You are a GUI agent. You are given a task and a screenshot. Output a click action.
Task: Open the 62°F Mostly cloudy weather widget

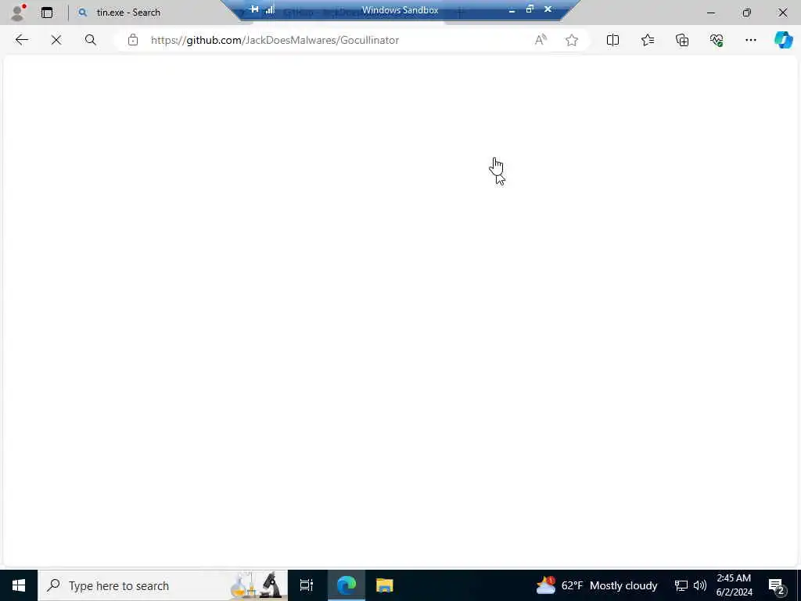(x=597, y=585)
